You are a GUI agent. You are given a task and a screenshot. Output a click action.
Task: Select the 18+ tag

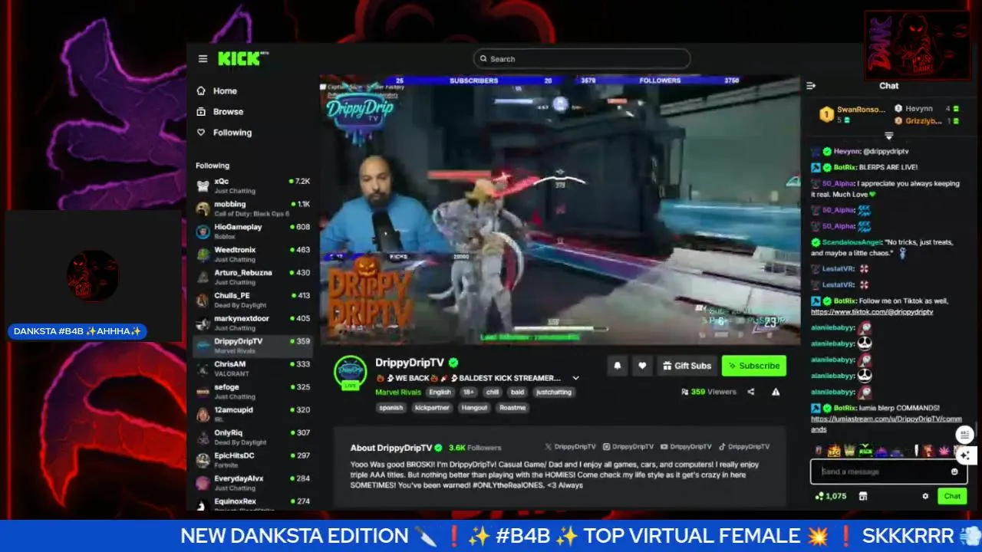[x=468, y=392]
